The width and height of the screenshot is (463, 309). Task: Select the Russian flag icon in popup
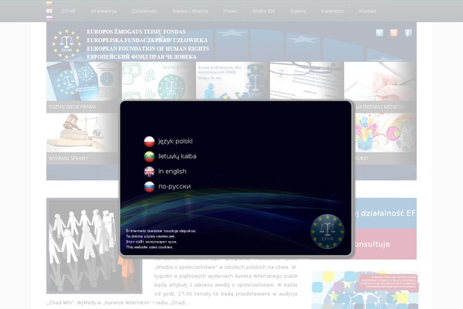coord(149,187)
